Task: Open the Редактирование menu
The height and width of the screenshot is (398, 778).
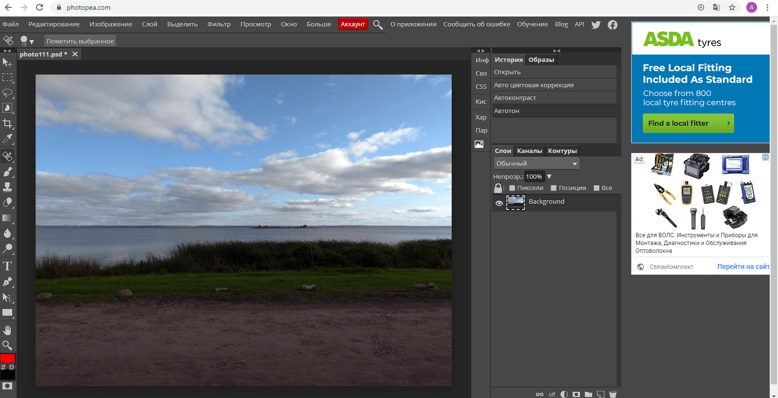Action: [x=54, y=24]
